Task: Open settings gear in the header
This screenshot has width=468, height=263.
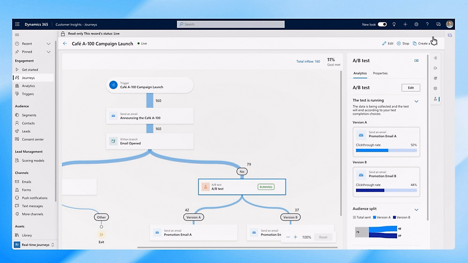Action: [x=416, y=24]
